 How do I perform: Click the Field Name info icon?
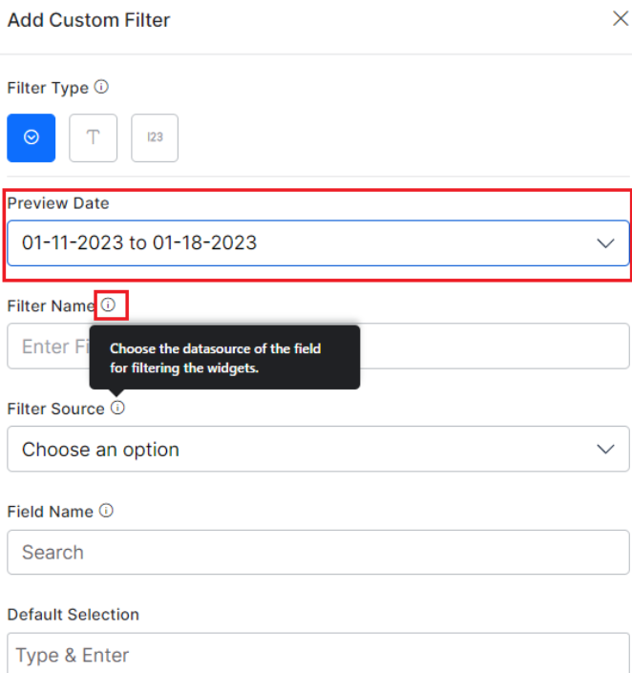tap(106, 511)
